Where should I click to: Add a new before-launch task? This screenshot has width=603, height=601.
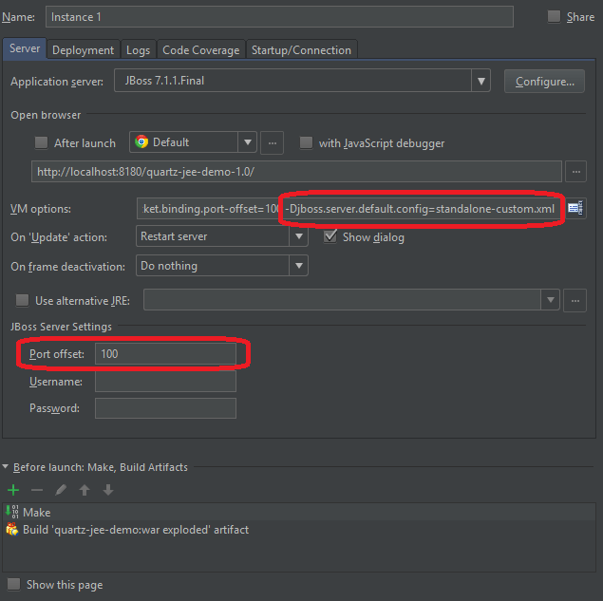(x=13, y=490)
